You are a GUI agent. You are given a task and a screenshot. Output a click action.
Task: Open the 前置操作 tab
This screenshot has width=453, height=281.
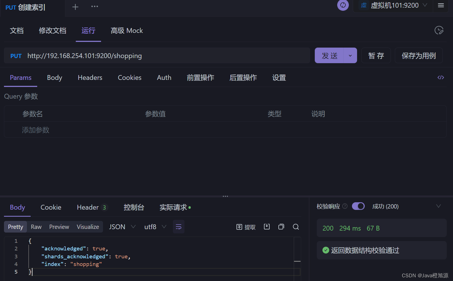coord(200,78)
